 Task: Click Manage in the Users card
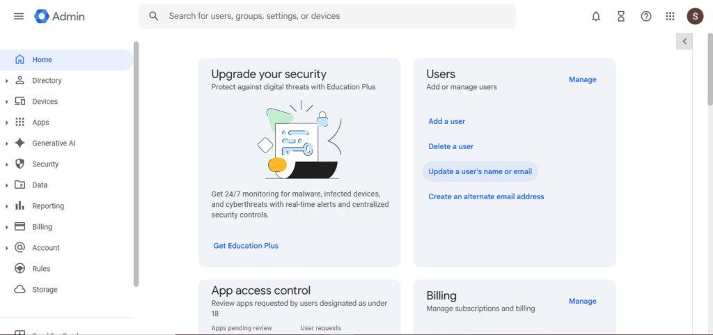(x=582, y=79)
